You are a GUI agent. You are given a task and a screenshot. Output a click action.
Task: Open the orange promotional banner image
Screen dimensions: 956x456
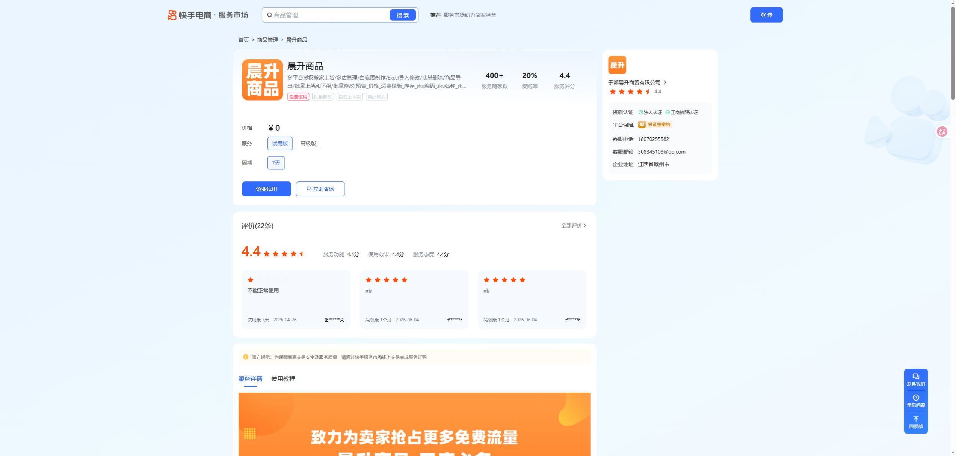tap(414, 424)
